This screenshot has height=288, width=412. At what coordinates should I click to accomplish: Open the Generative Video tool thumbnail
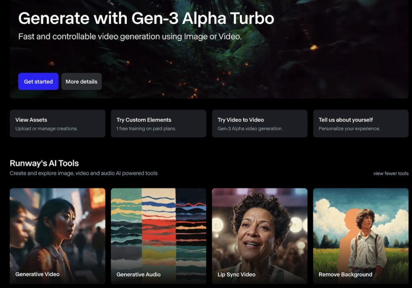(57, 230)
